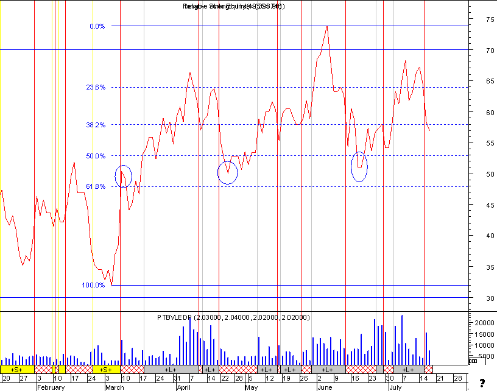Click the 10000 volume axis value

[484, 345]
